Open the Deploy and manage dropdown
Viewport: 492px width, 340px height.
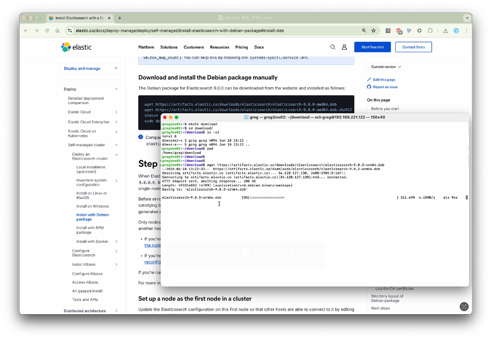pyautogui.click(x=90, y=68)
